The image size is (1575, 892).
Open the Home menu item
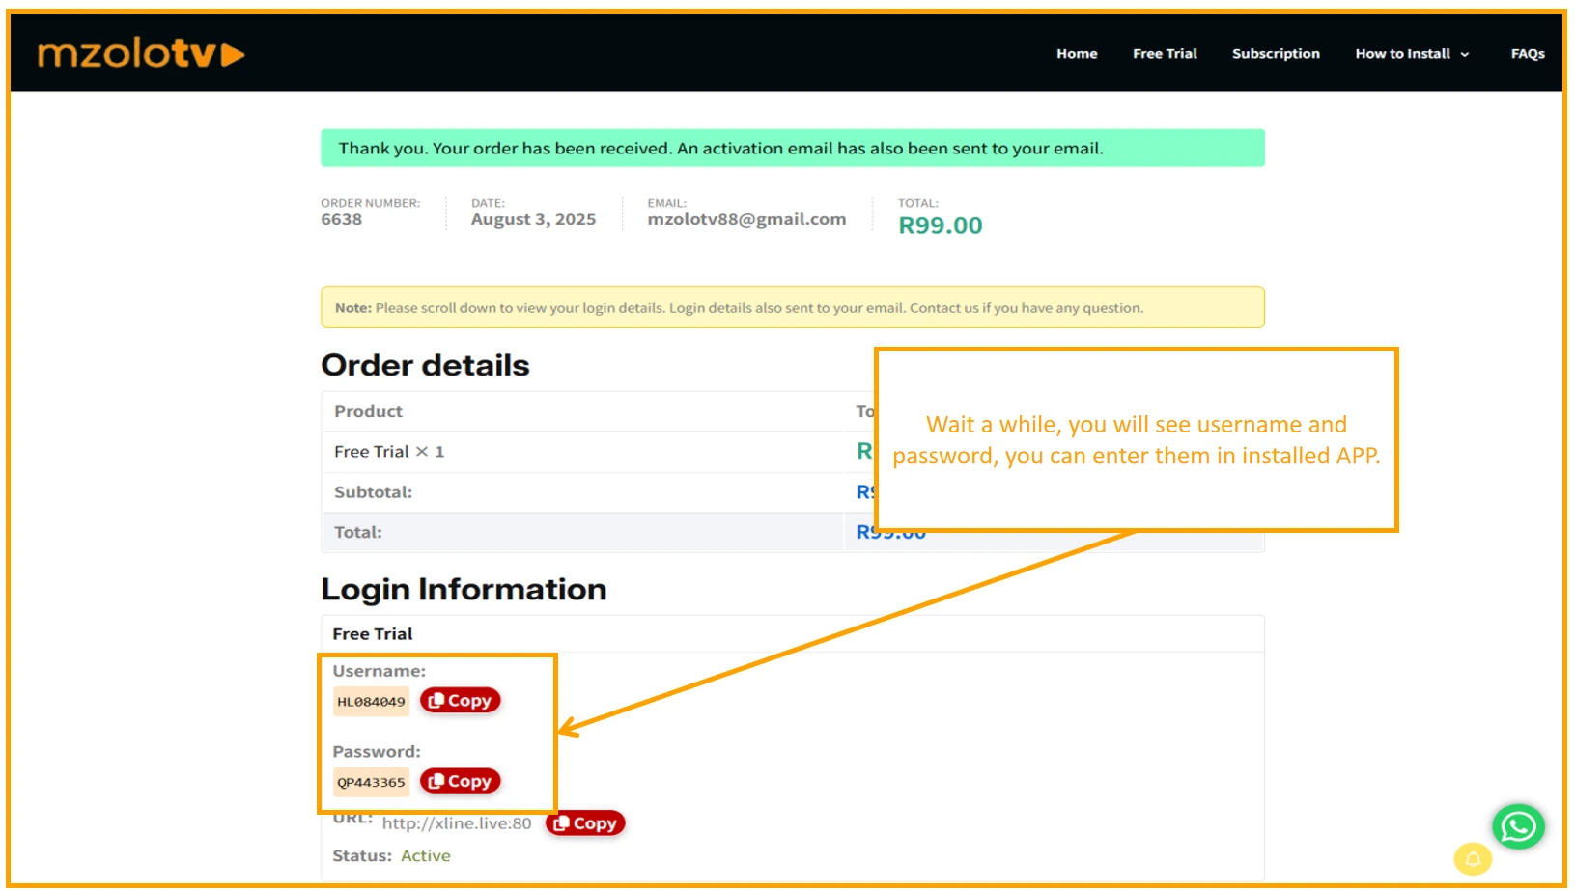click(1077, 54)
